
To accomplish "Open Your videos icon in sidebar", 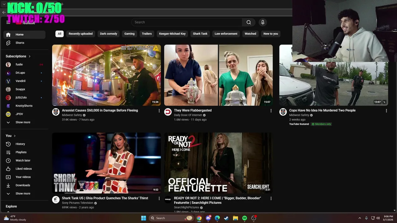I will [8, 177].
